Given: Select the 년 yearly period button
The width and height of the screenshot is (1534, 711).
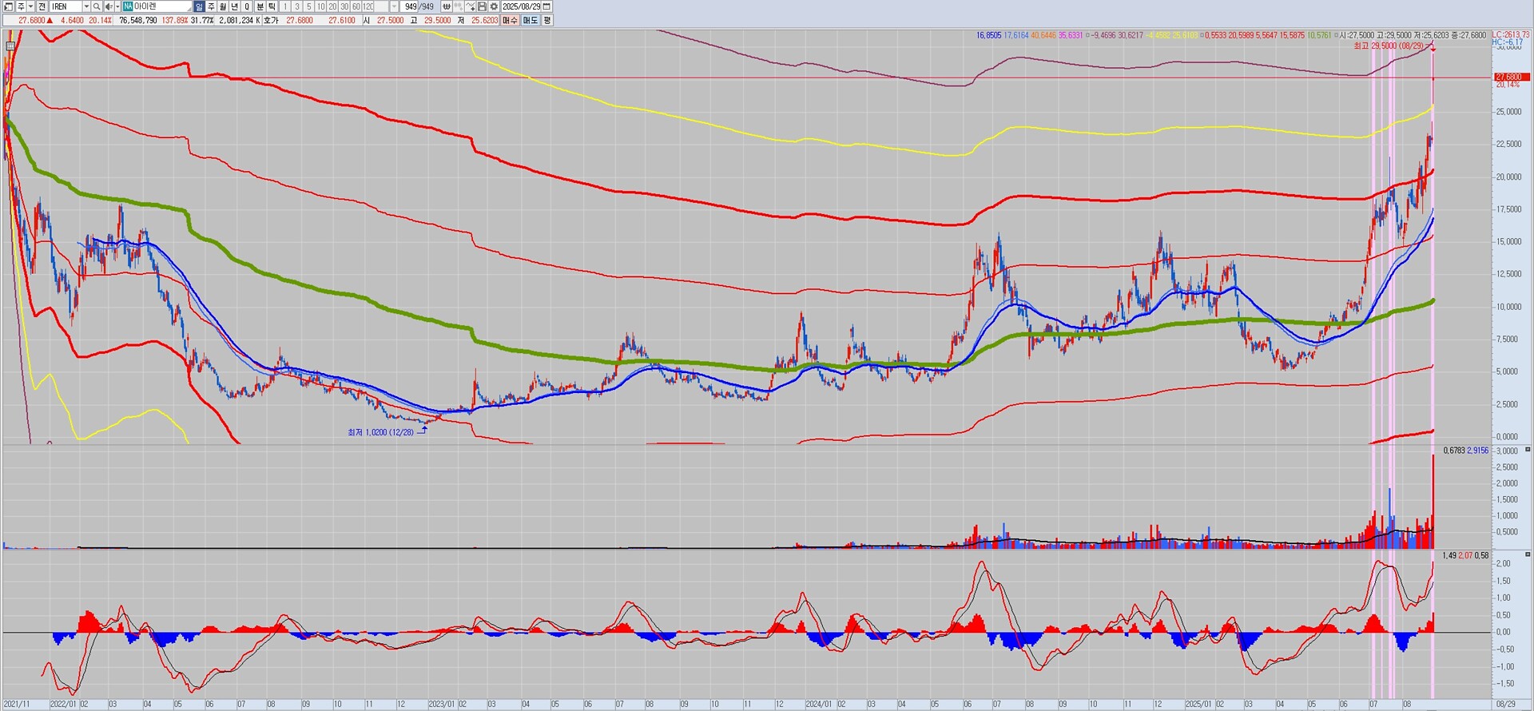Looking at the screenshot, I should tap(235, 6).
